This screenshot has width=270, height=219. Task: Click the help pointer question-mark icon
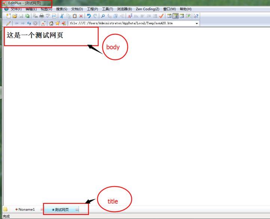196,16
